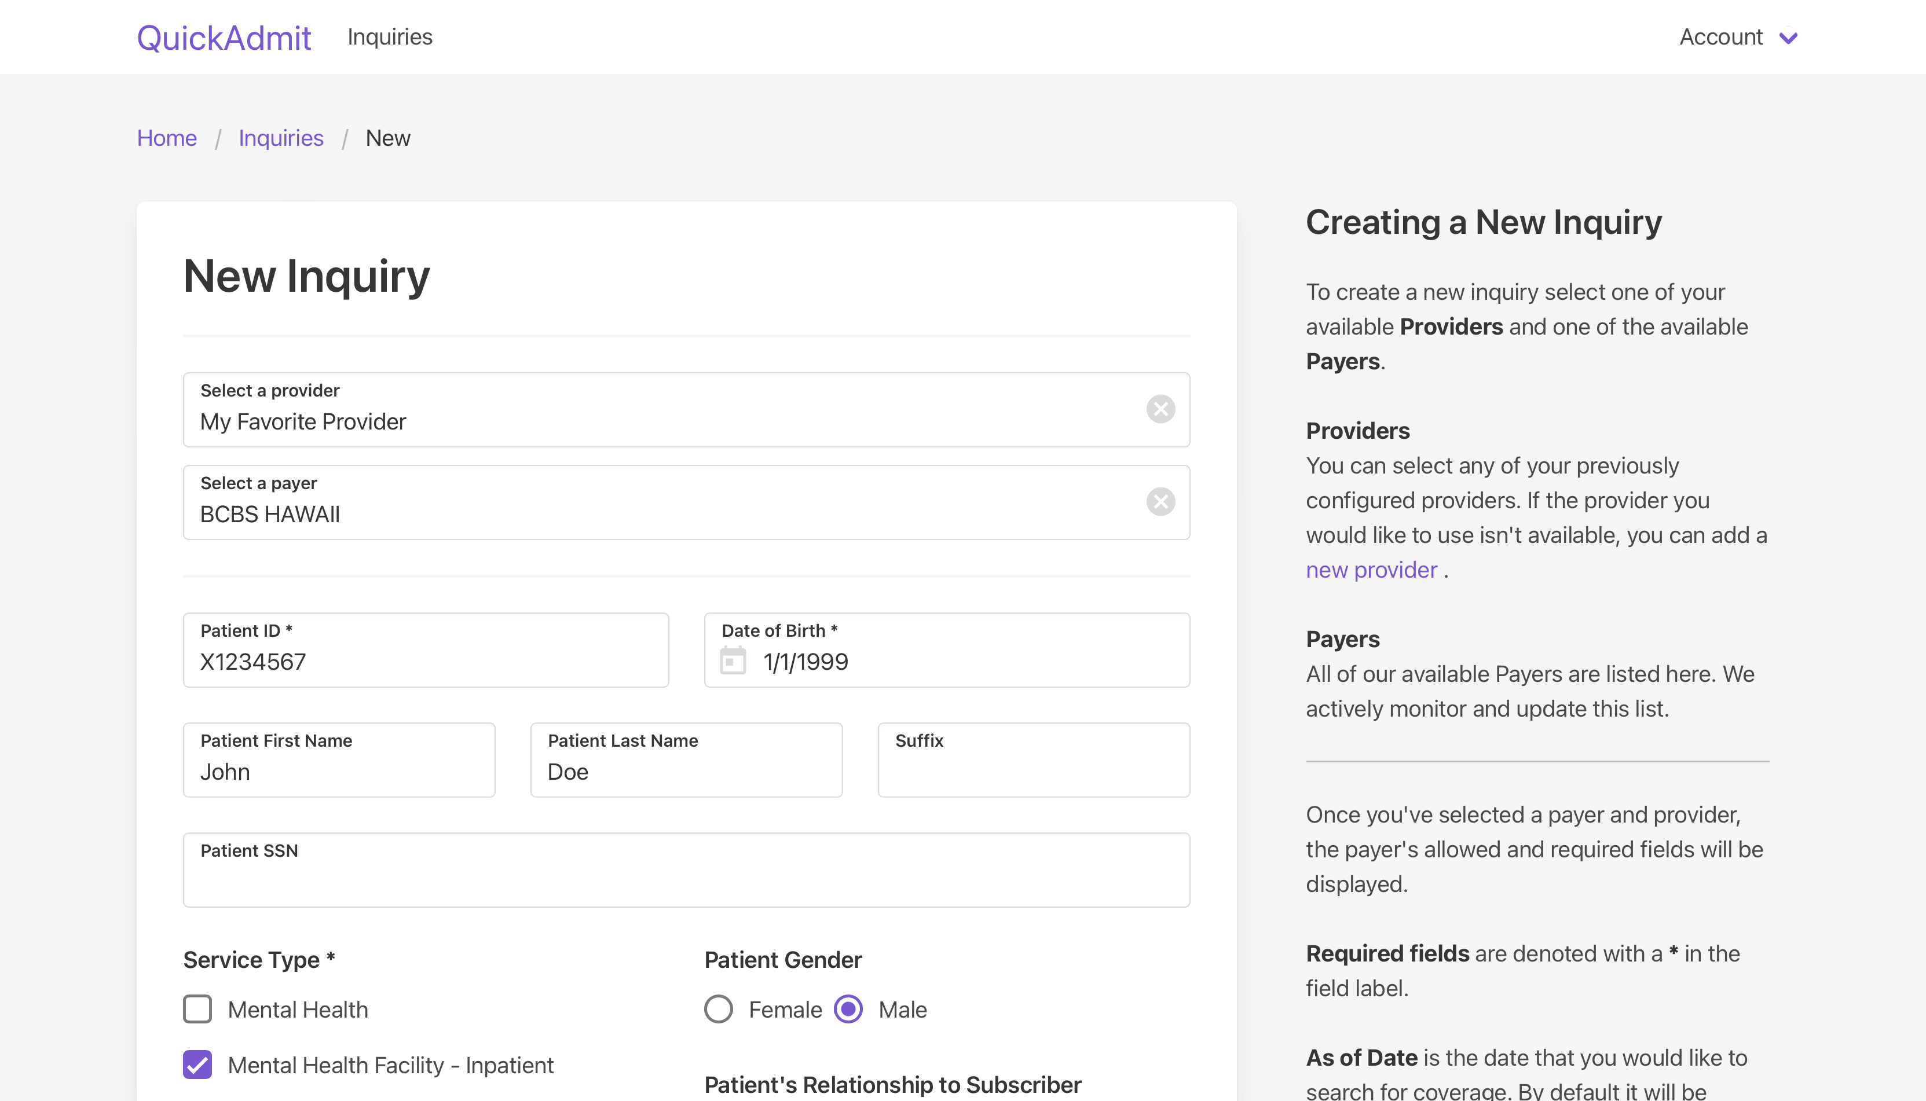This screenshot has width=1926, height=1101.
Task: Open the Select a provider combo box
Action: pyautogui.click(x=666, y=420)
